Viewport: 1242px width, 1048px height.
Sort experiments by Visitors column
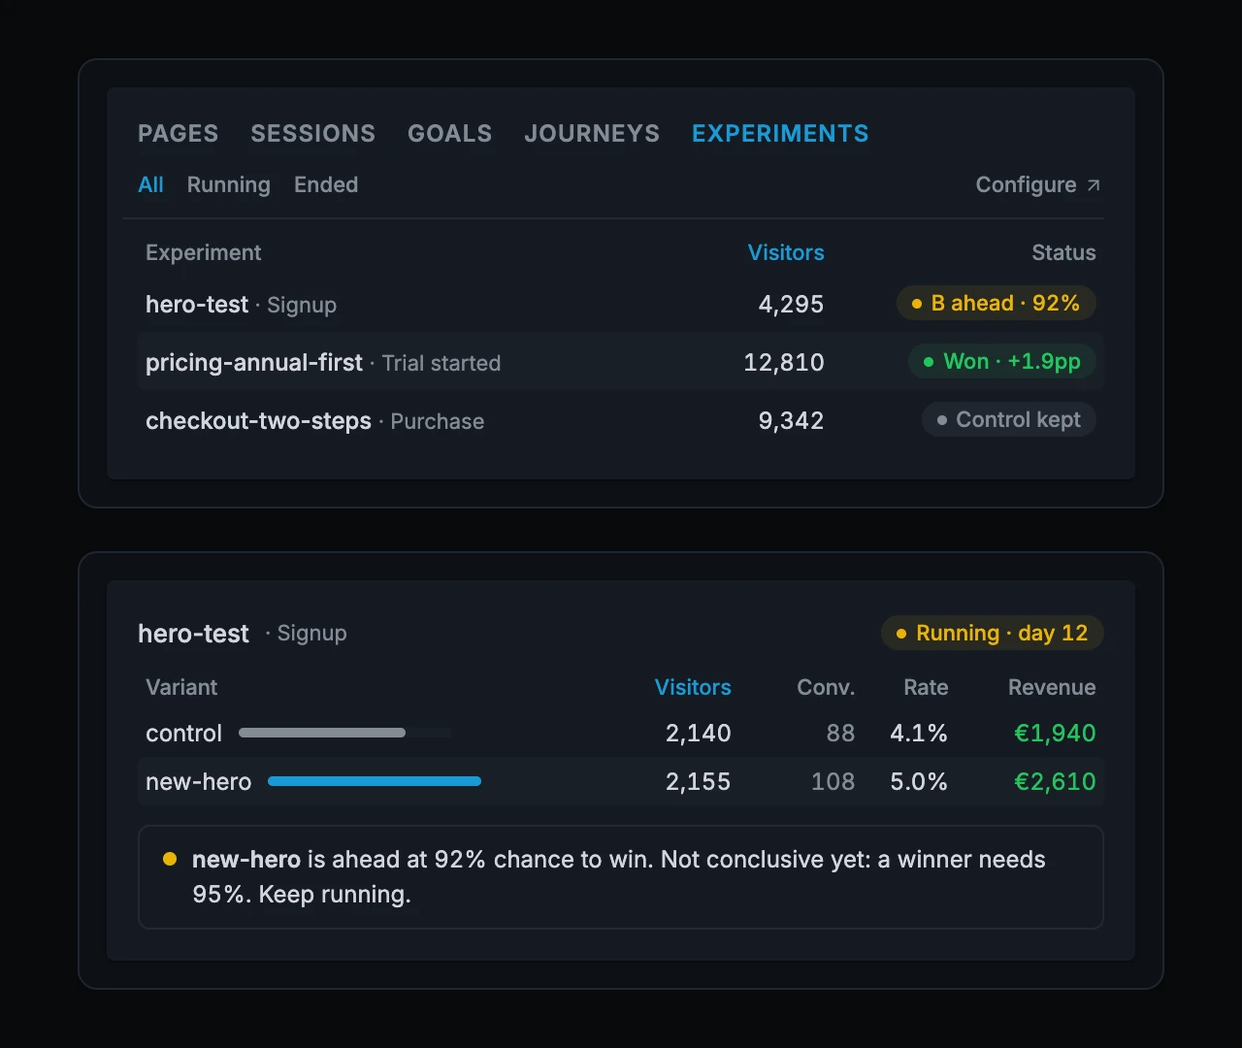coord(786,252)
